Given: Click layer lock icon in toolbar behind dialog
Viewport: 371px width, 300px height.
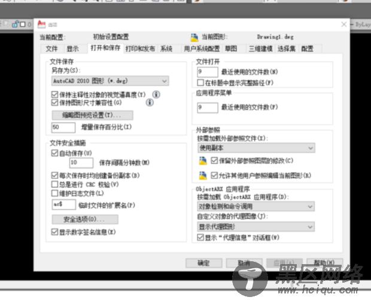Looking at the screenshot, I should tap(16, 24).
